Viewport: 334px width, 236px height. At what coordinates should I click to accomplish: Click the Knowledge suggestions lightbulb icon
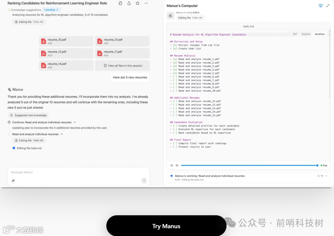point(9,10)
